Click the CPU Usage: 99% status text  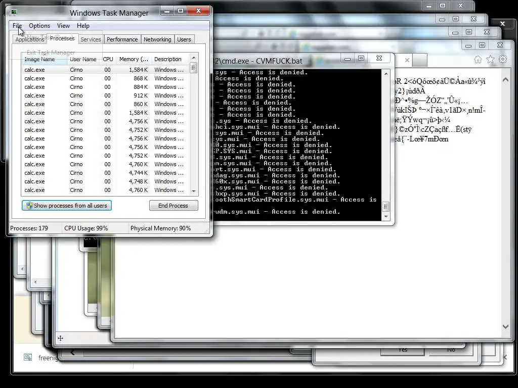point(86,228)
